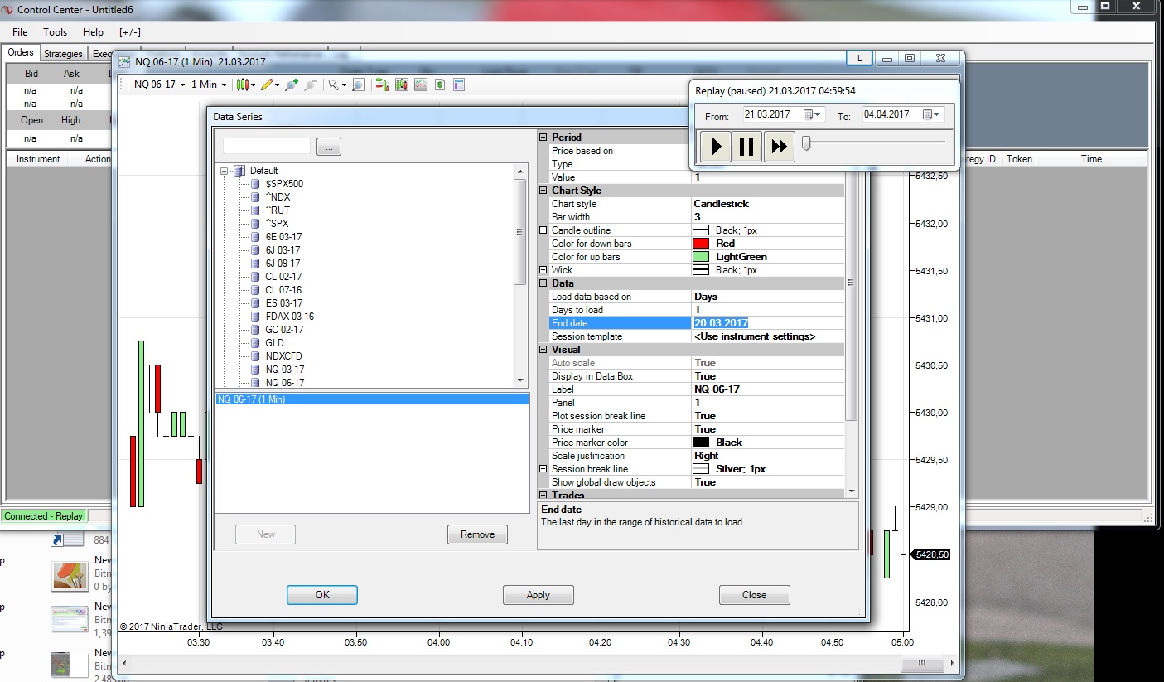Viewport: 1164px width, 682px height.
Task: Remove the selected data series
Action: (477, 534)
